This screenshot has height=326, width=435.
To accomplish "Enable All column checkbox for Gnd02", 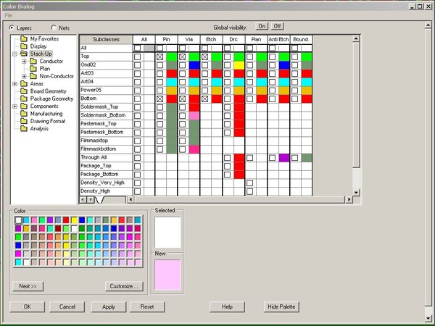I will pyautogui.click(x=137, y=65).
